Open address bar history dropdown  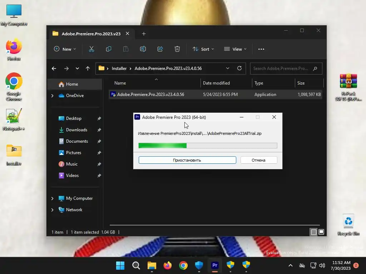point(228,68)
